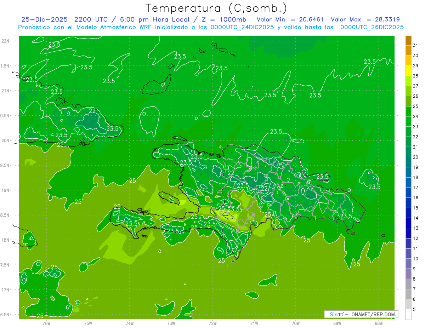Click the "74W" longitude axis label
The height and width of the screenshot is (328, 425).
pos(130,323)
